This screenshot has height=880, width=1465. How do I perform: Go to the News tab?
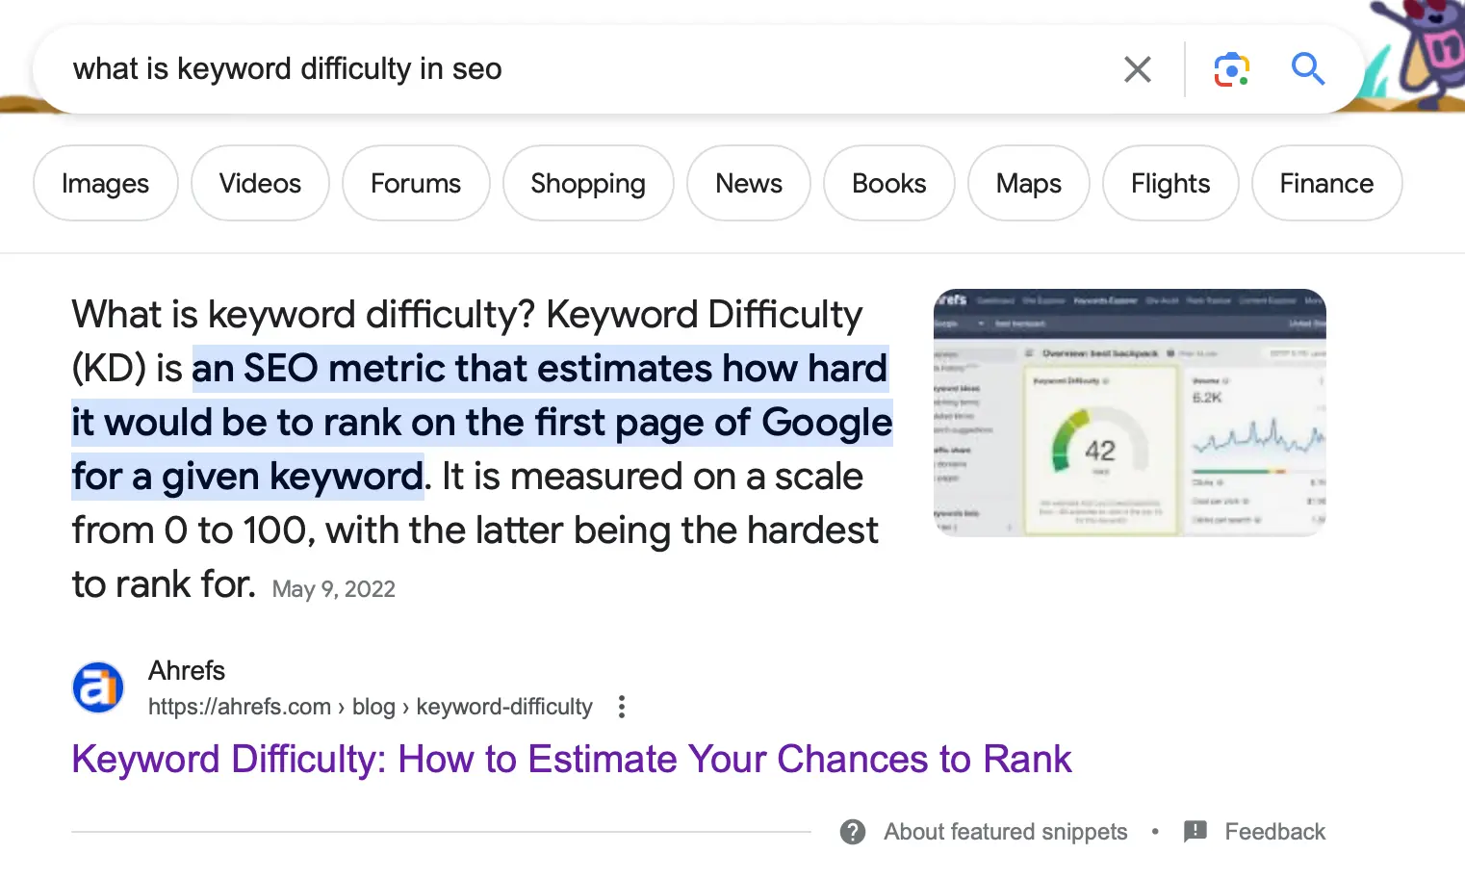(749, 183)
